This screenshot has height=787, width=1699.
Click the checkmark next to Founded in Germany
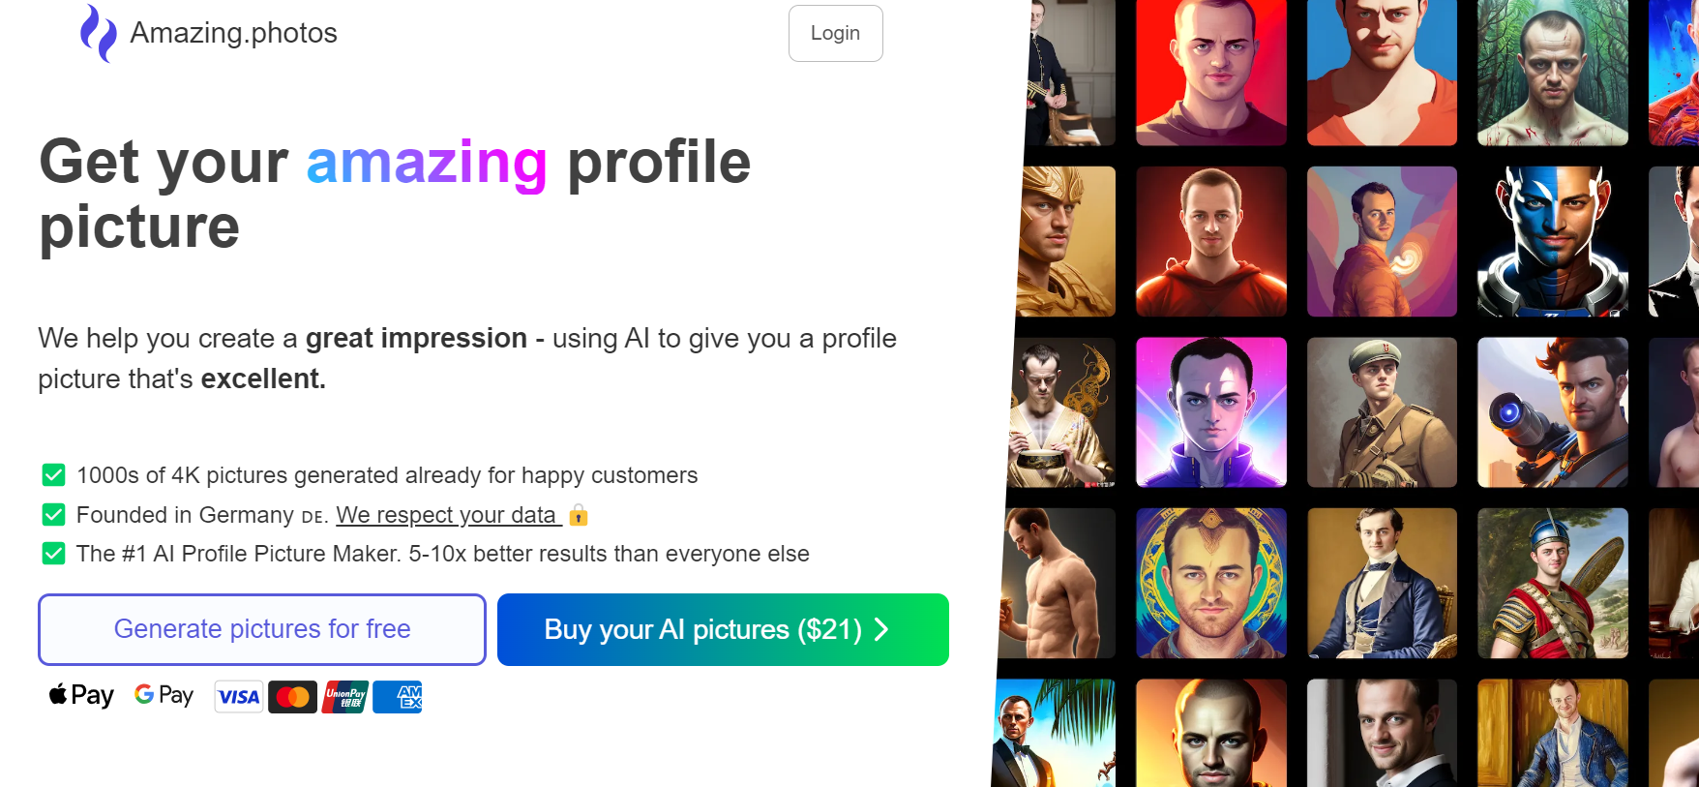point(54,514)
